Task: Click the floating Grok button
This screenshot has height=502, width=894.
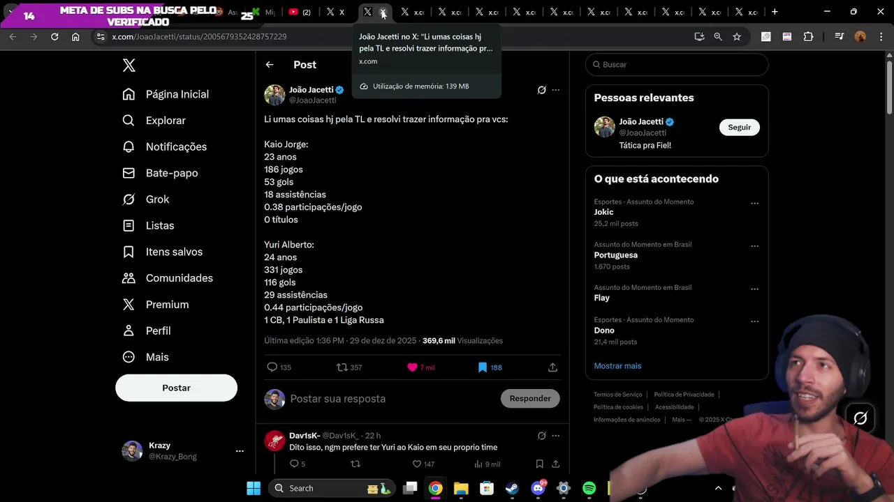Action: click(860, 418)
